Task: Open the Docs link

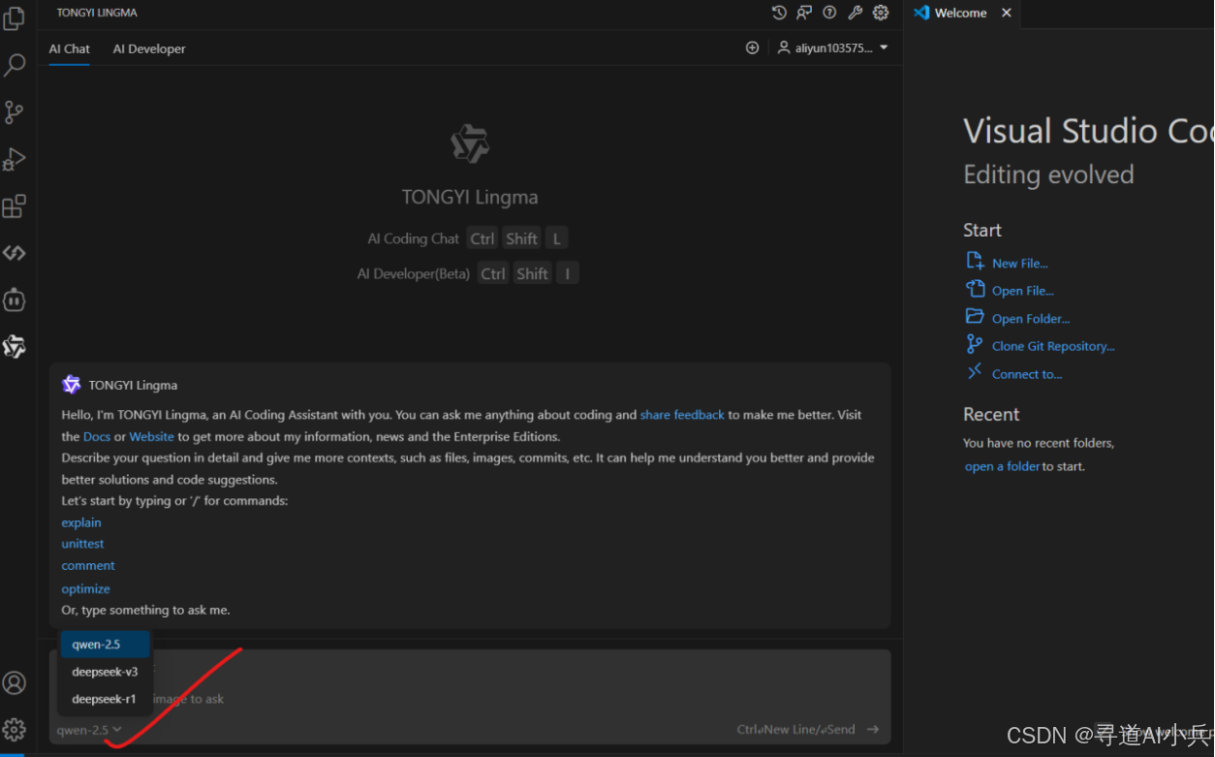Action: [x=97, y=437]
